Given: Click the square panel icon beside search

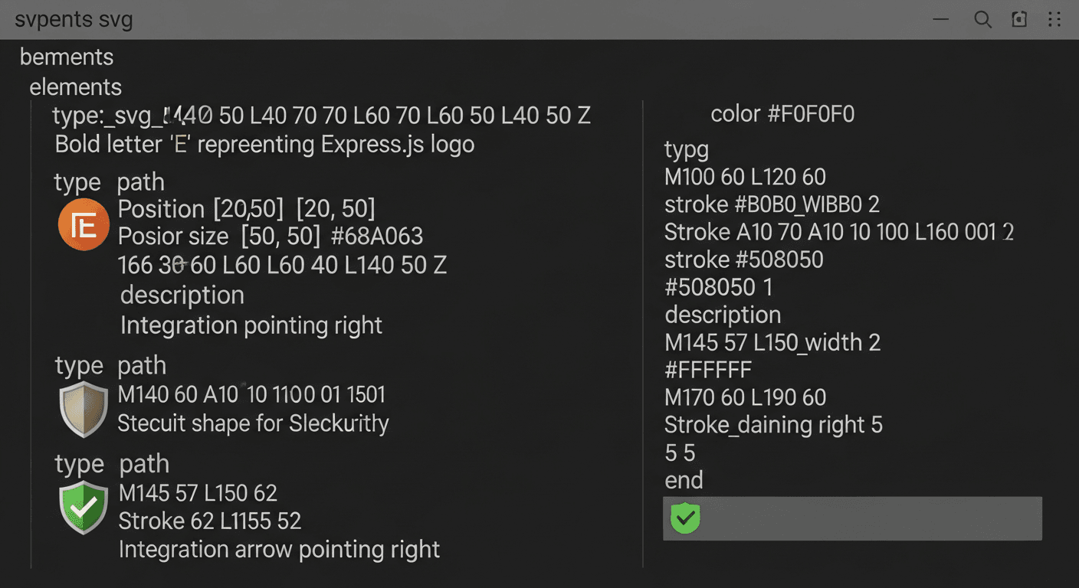Looking at the screenshot, I should coord(1019,20).
